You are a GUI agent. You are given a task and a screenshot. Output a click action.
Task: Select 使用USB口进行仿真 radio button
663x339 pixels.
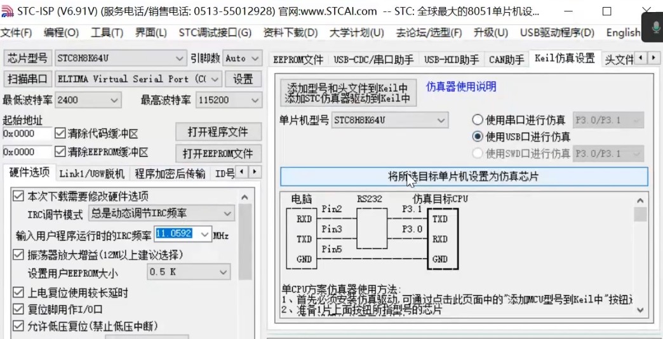[478, 136]
